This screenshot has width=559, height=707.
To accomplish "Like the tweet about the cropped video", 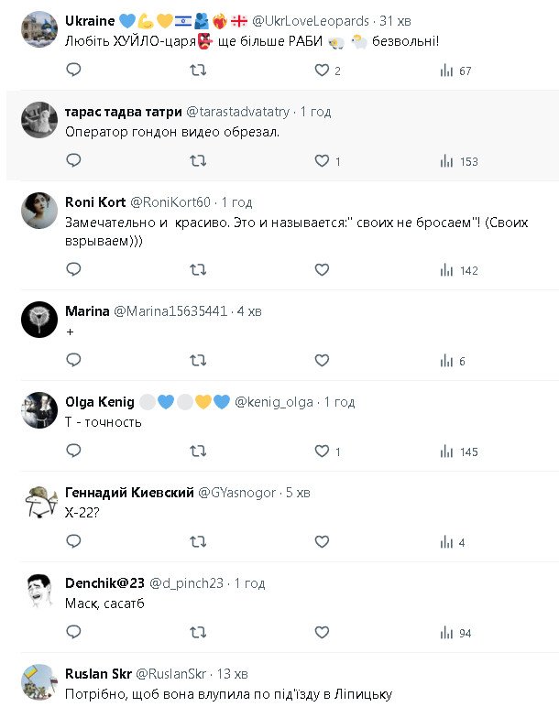I will tap(322, 161).
